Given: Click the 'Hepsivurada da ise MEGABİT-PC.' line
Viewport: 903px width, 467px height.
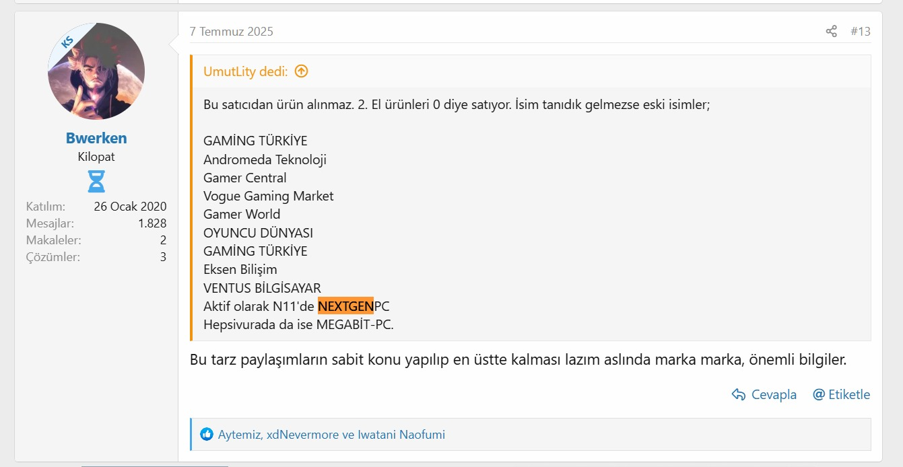Looking at the screenshot, I should click(298, 324).
